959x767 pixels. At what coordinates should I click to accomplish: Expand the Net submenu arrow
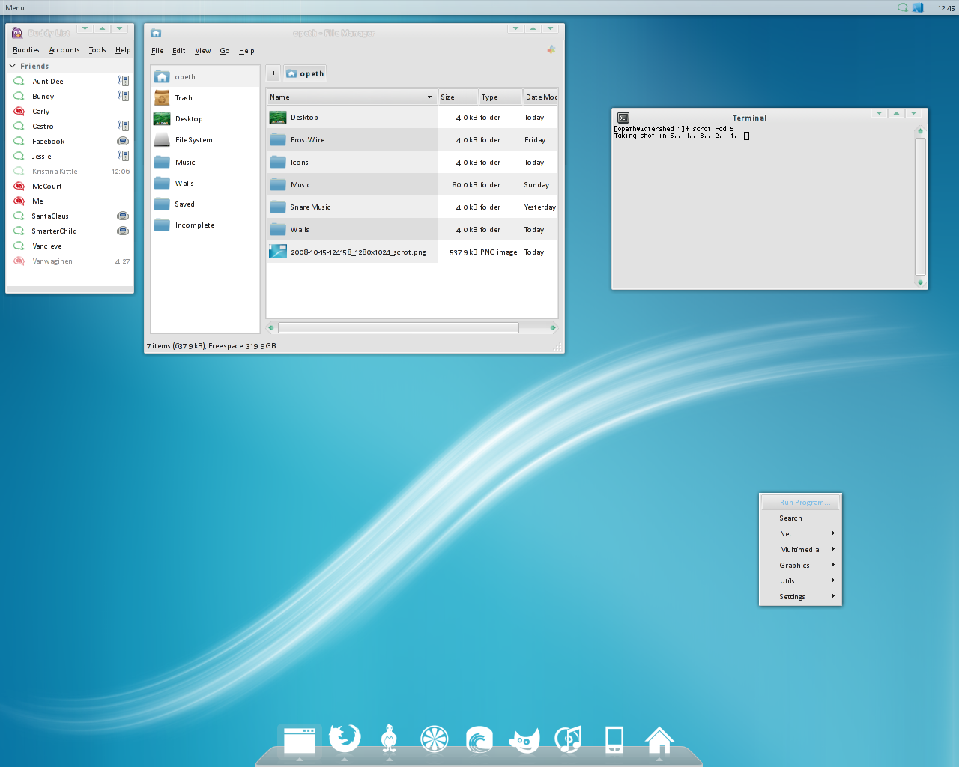coord(833,533)
